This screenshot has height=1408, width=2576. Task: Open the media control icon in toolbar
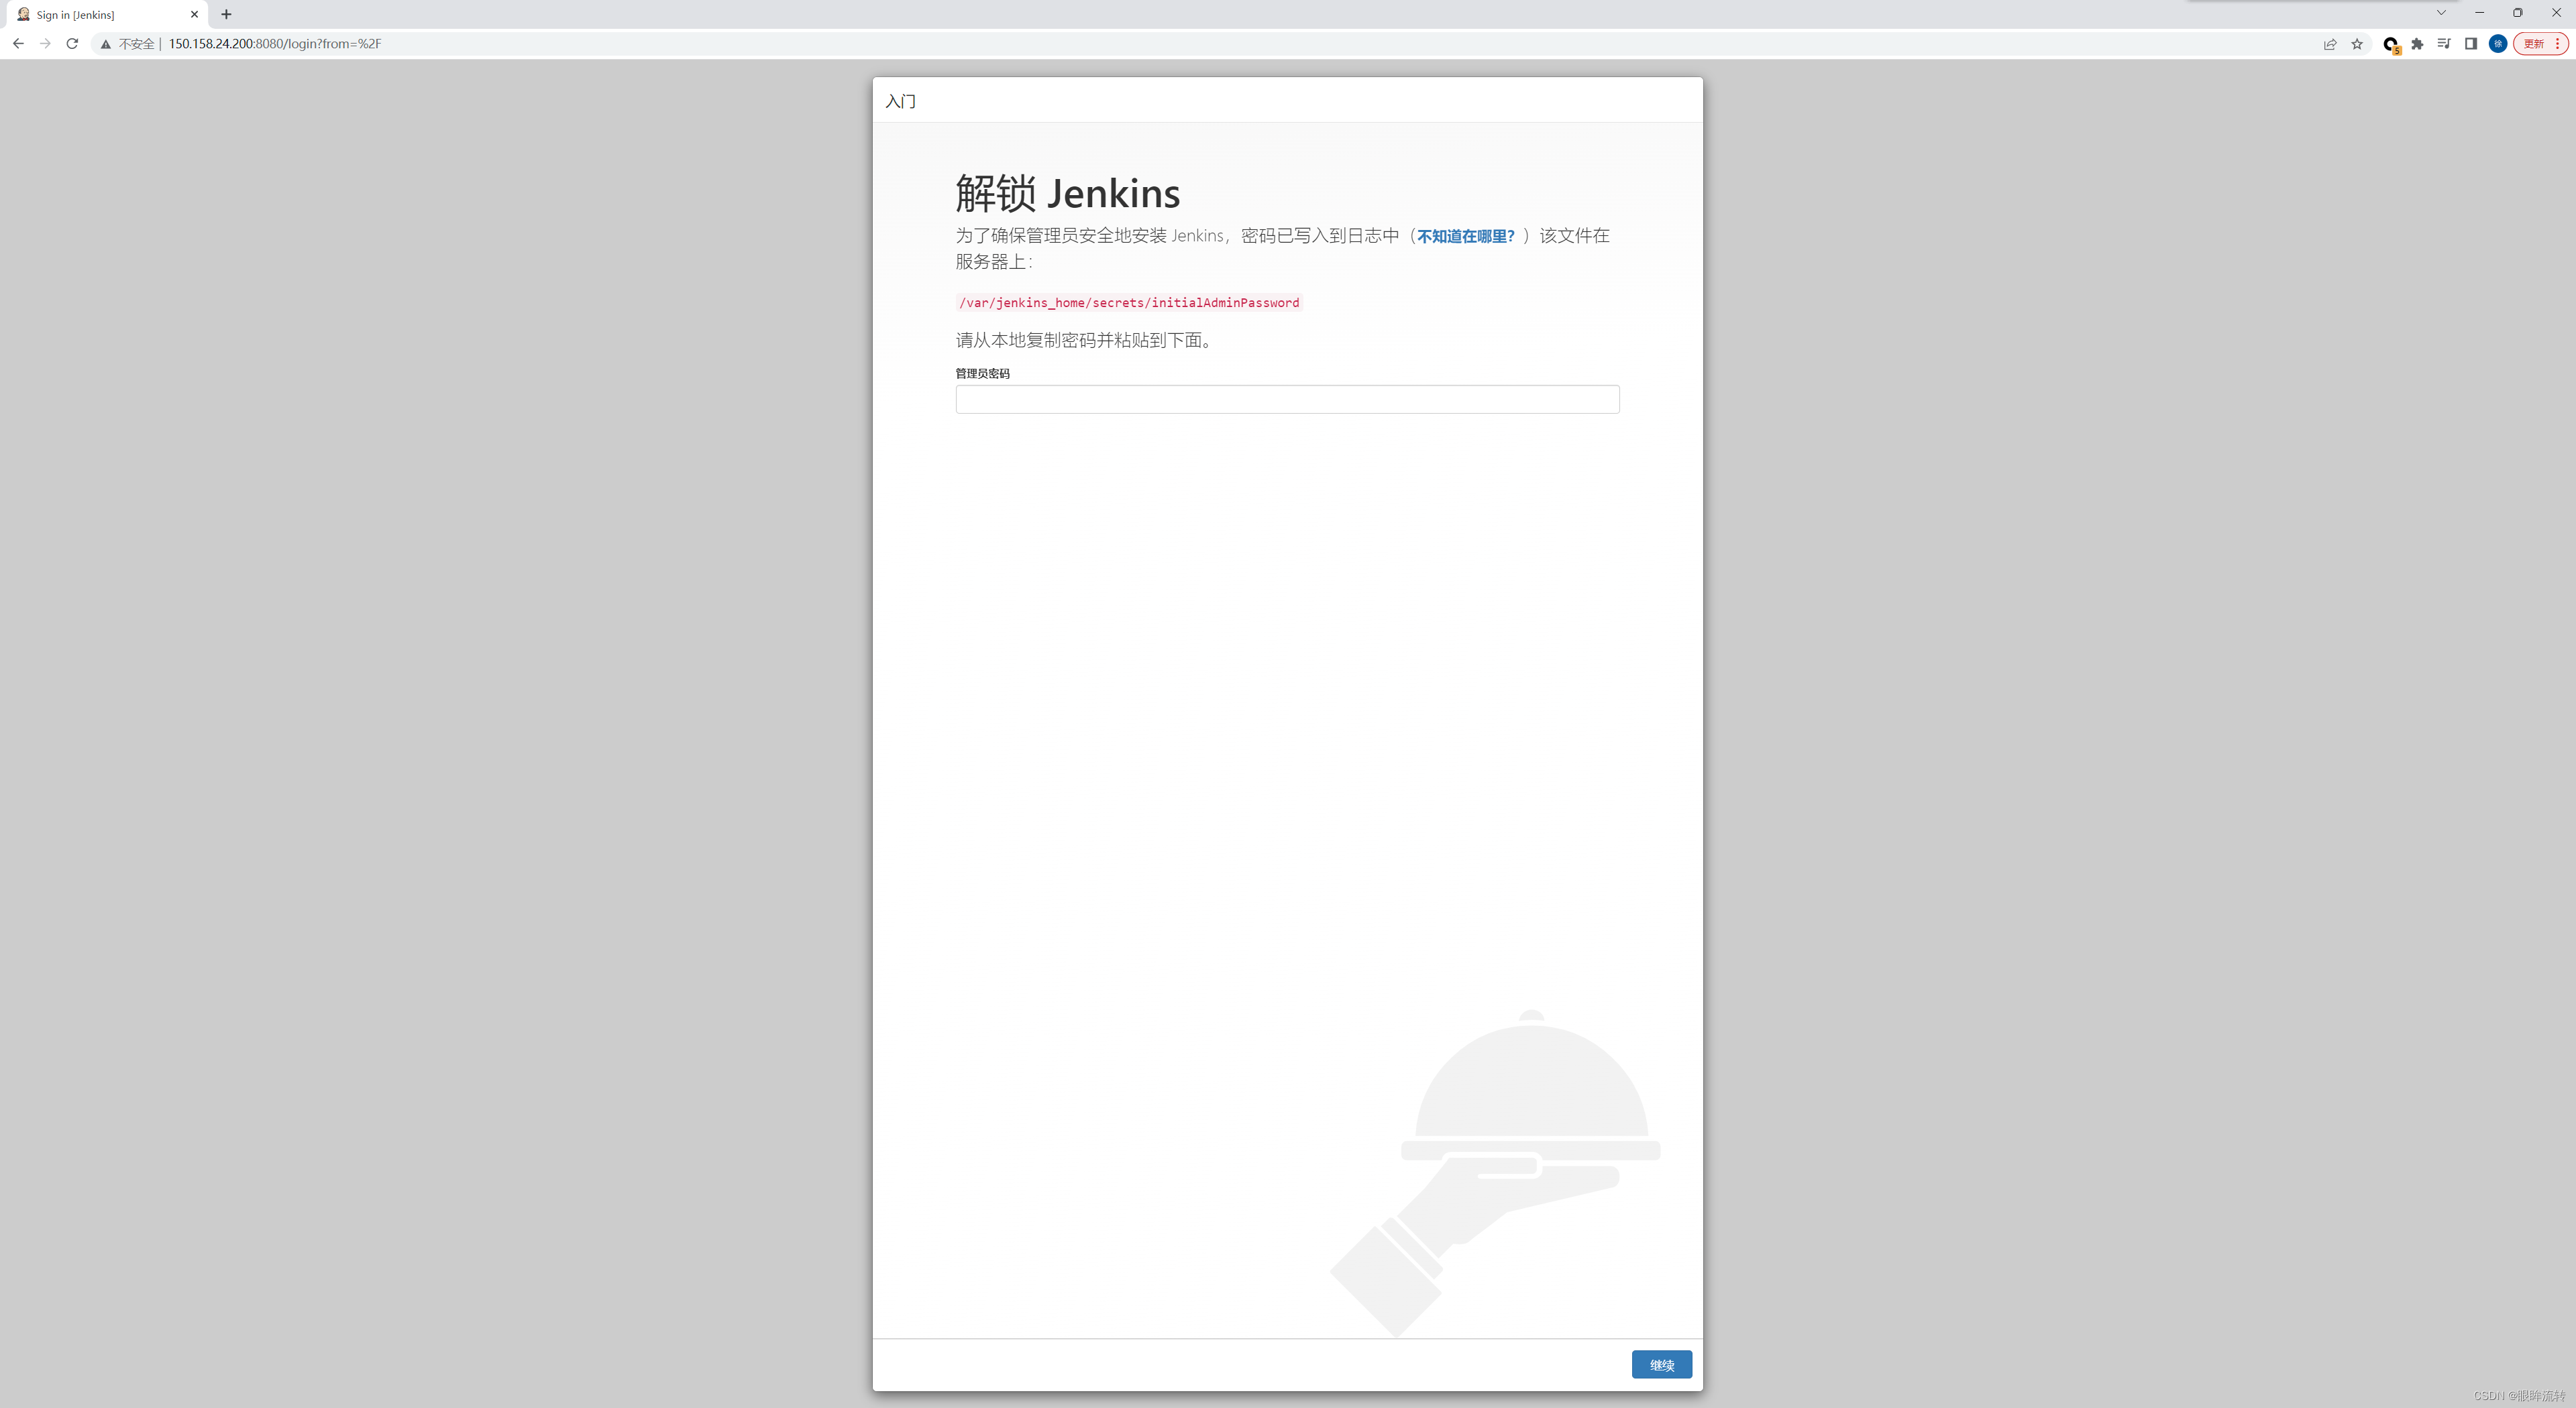[2444, 44]
